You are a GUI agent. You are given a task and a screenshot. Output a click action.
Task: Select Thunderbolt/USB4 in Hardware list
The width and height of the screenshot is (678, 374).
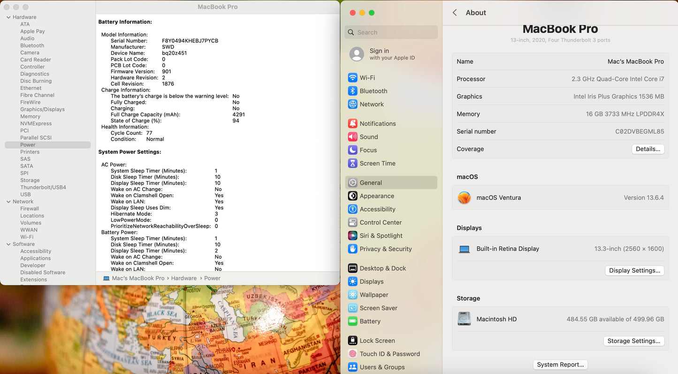43,187
